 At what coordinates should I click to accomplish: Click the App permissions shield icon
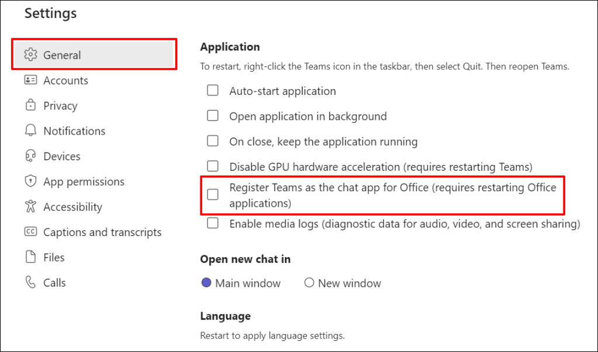[30, 181]
